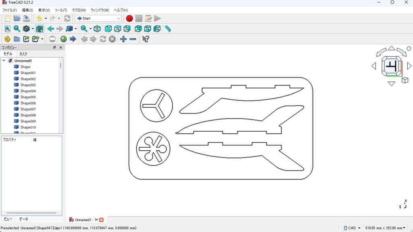Open the 編集(E) menu

tap(27, 10)
